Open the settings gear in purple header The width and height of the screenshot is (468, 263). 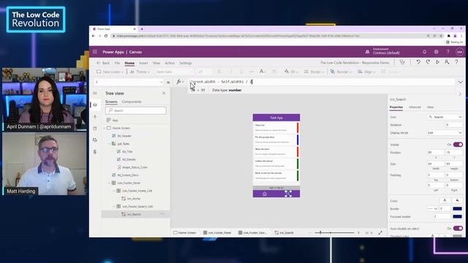(x=436, y=52)
